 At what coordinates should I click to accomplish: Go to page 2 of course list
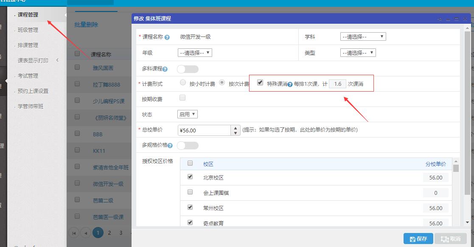click(109, 233)
